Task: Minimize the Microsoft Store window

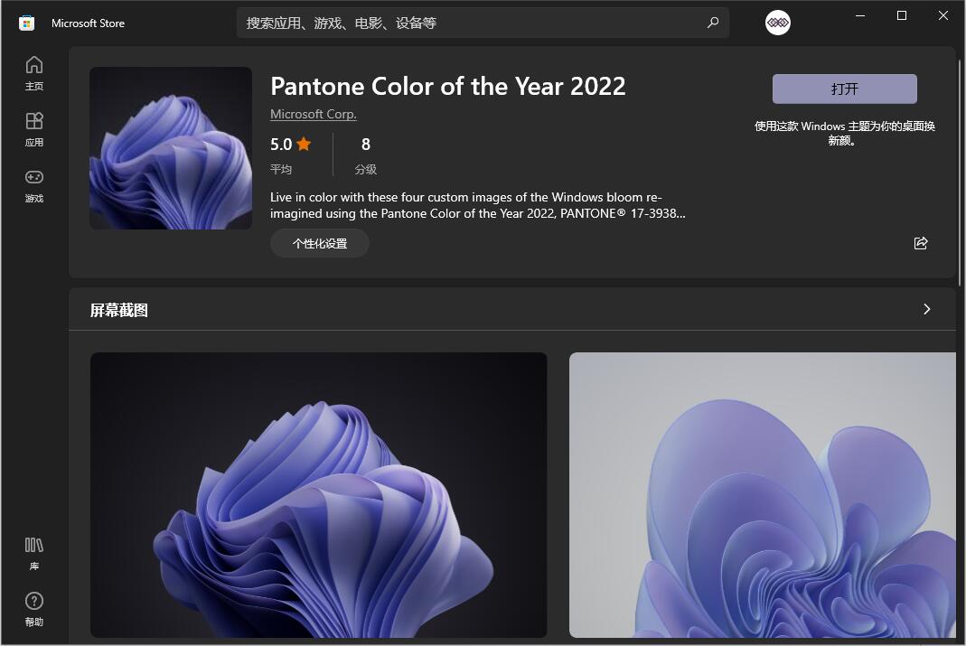Action: pos(860,16)
